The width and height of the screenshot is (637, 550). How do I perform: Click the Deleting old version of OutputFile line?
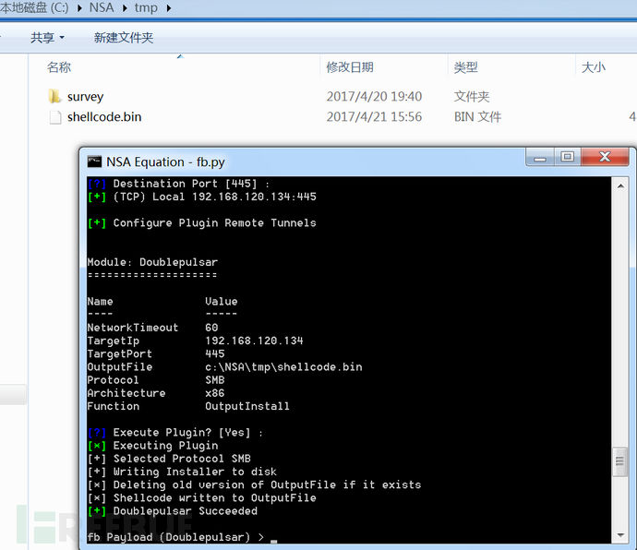[x=254, y=484]
